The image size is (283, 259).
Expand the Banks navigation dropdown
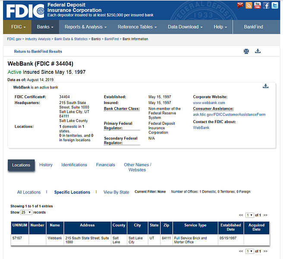45,27
